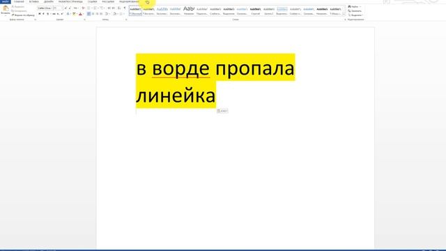Apply the Normal style in the gallery
The height and width of the screenshot is (251, 446).
pos(135,11)
